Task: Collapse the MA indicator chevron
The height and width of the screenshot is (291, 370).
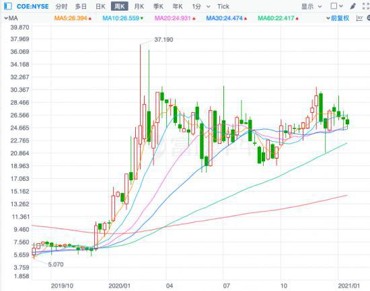Action: 6,18
